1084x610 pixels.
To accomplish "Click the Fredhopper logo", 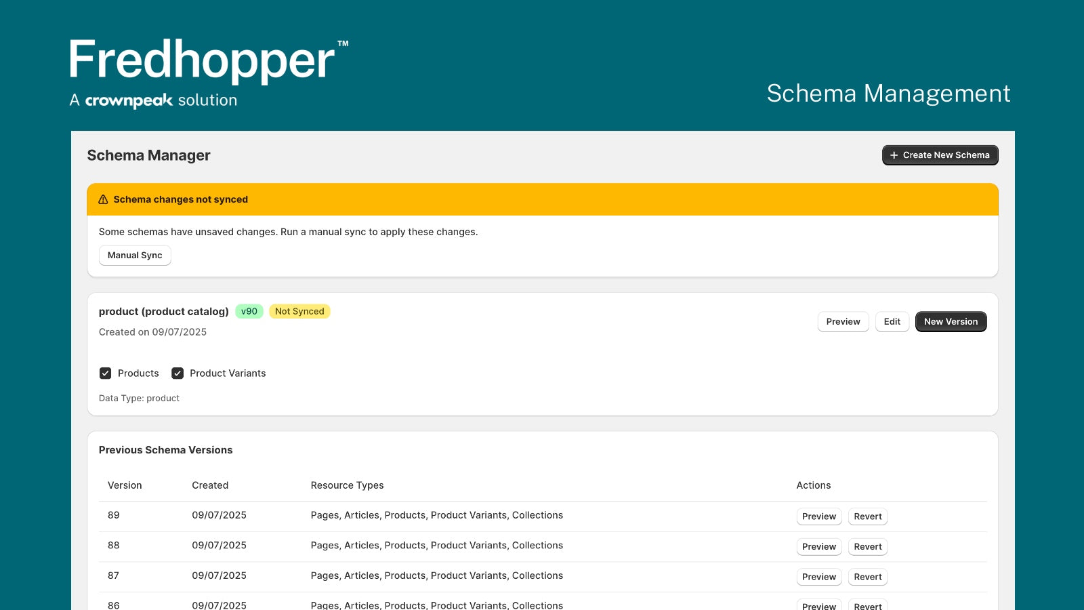I will pos(209,73).
